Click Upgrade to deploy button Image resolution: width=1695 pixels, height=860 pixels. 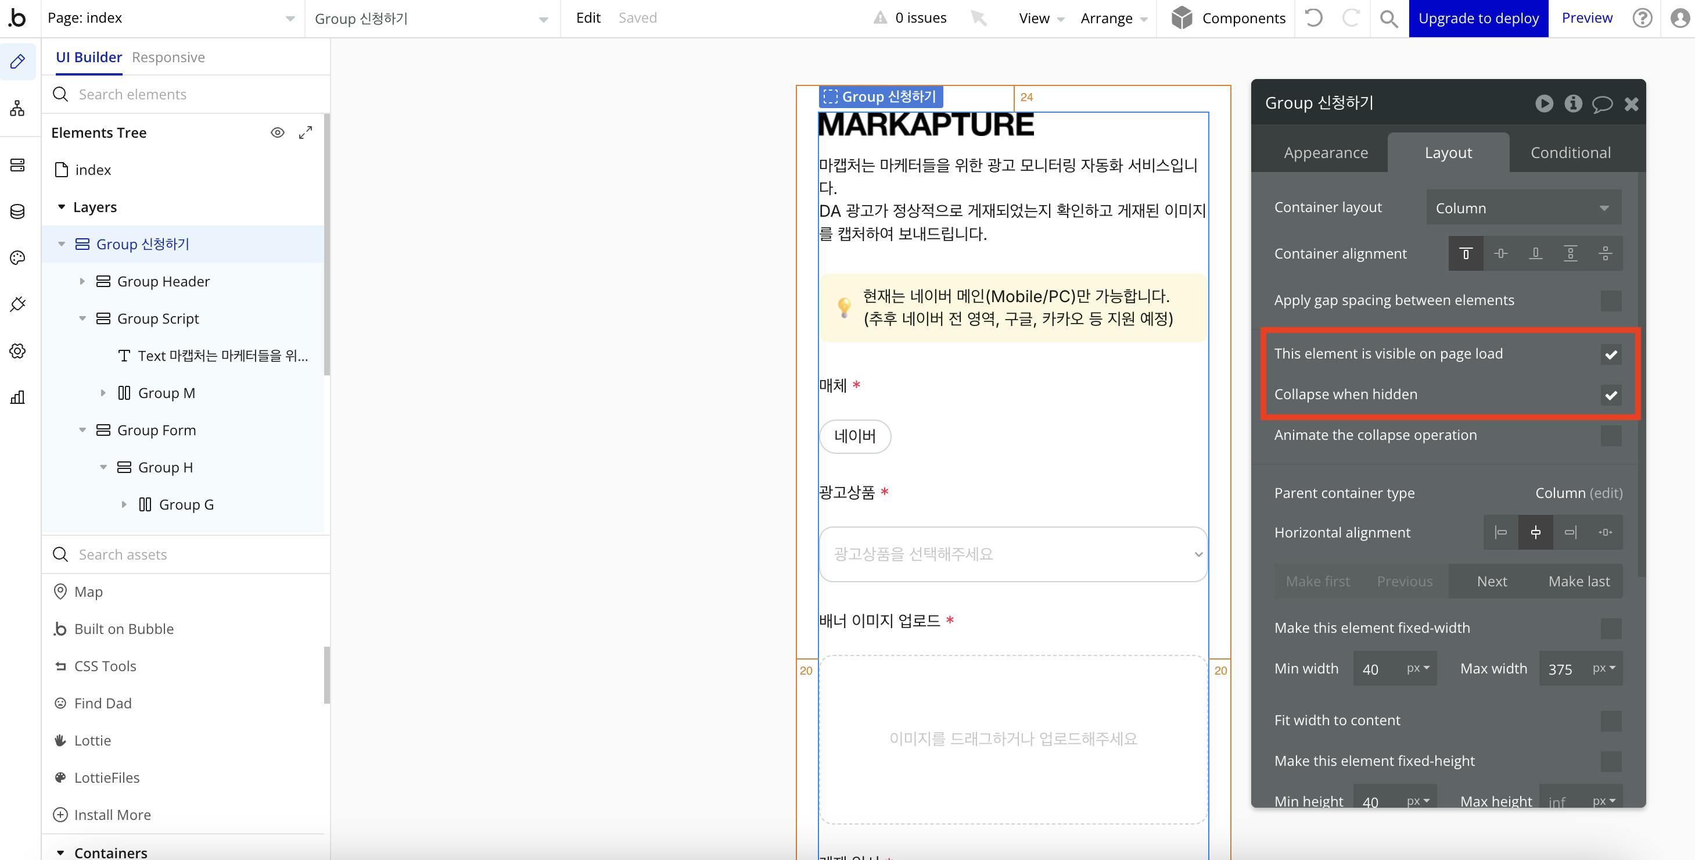1478,19
